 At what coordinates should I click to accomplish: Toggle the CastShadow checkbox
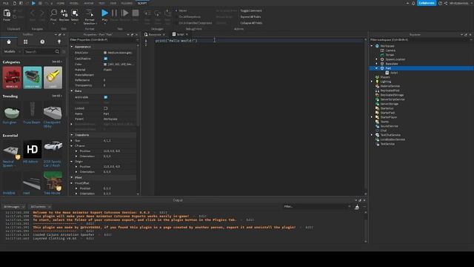tap(105, 59)
